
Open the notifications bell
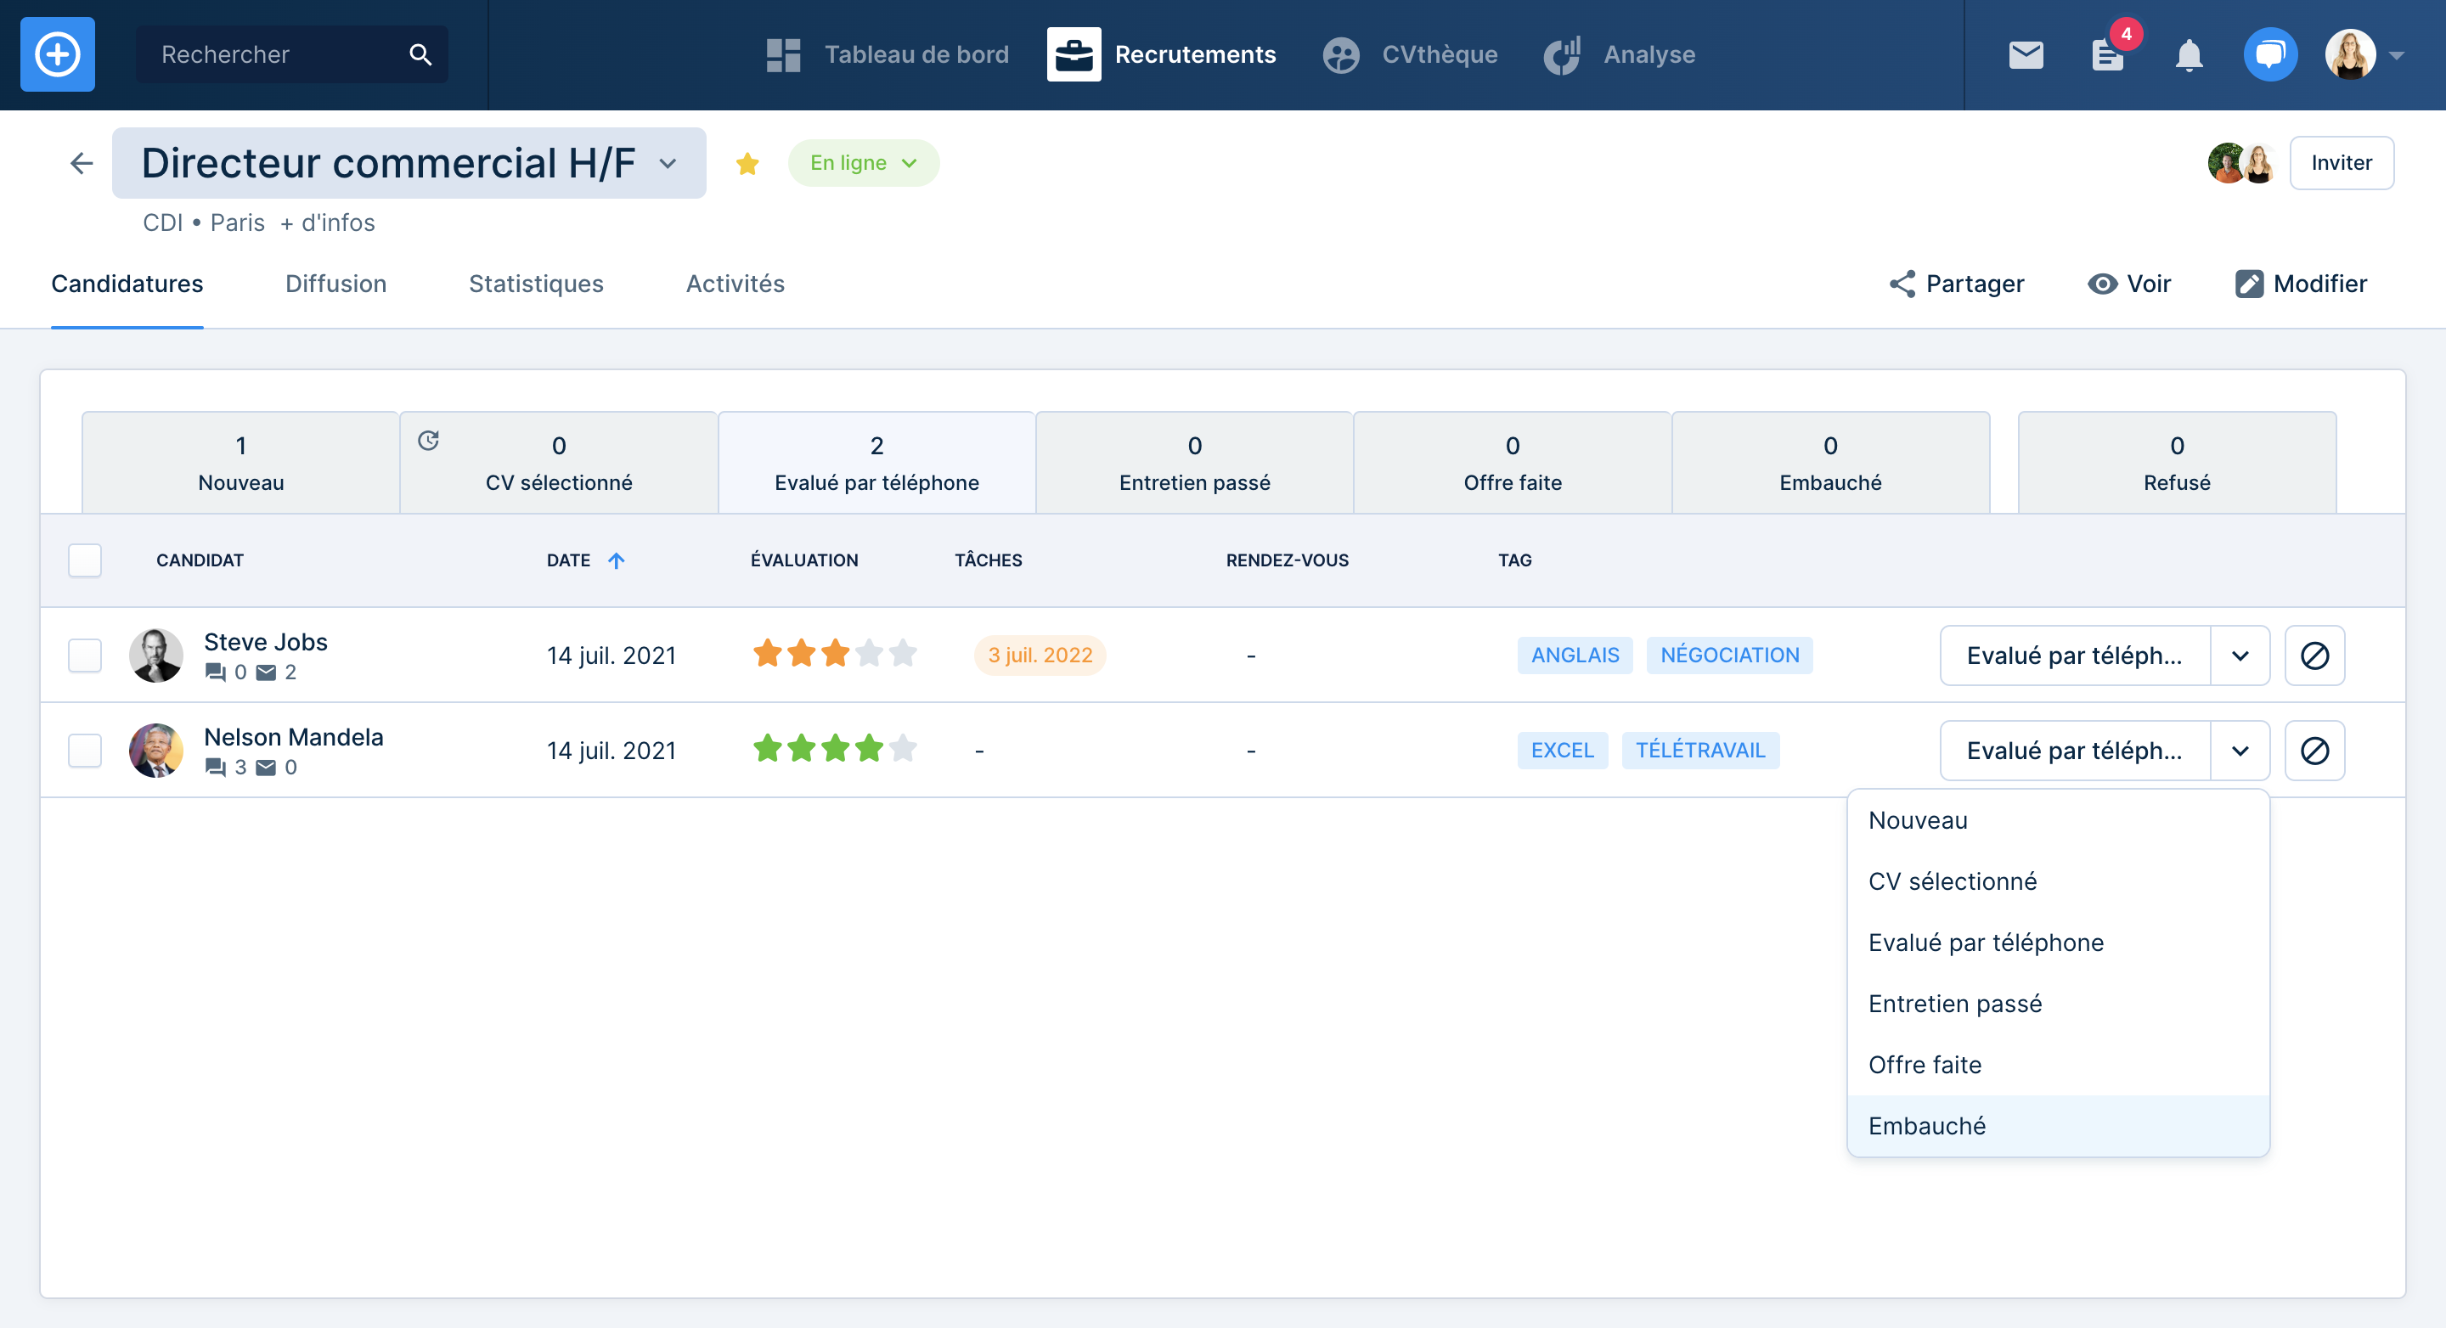point(2189,54)
